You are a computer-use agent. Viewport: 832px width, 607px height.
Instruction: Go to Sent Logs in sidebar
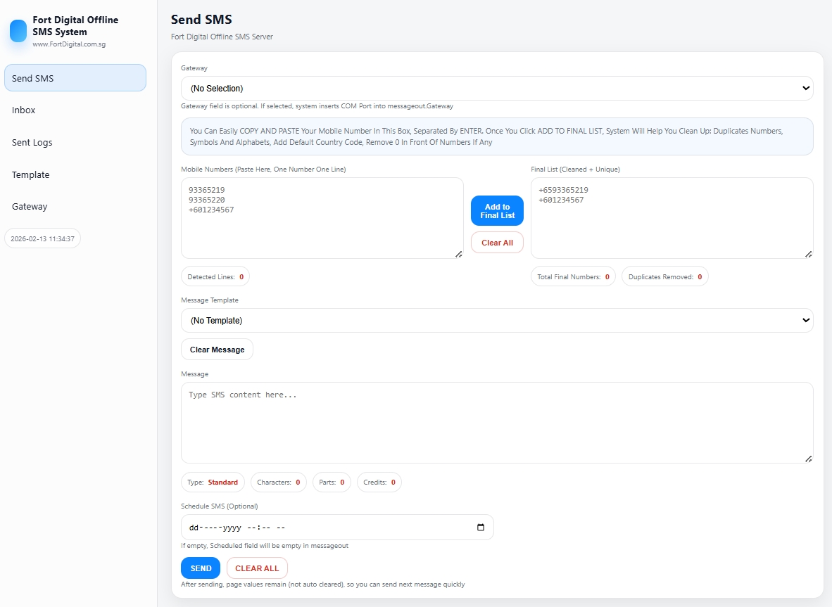pyautogui.click(x=32, y=143)
